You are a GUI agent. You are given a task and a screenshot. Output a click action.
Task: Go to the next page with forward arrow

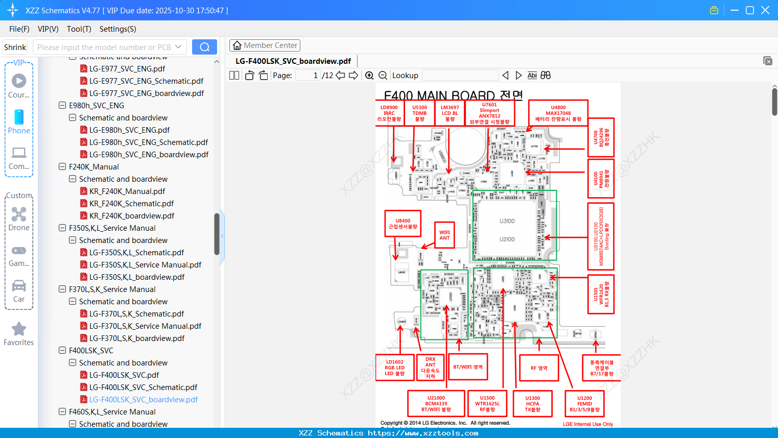[352, 75]
